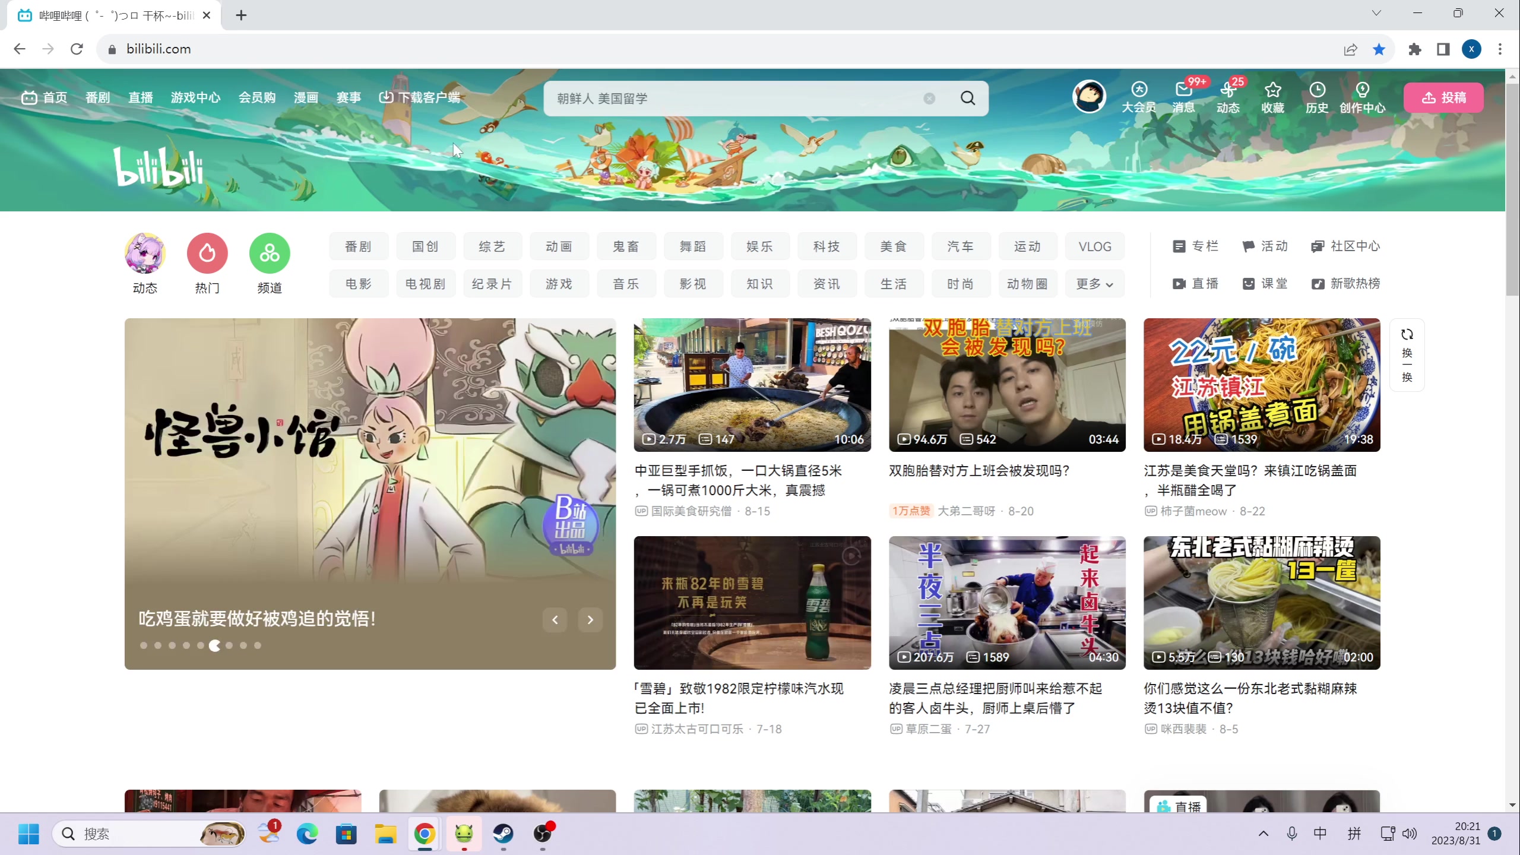The width and height of the screenshot is (1520, 855).
Task: Select the 美食 category tab
Action: click(x=893, y=246)
